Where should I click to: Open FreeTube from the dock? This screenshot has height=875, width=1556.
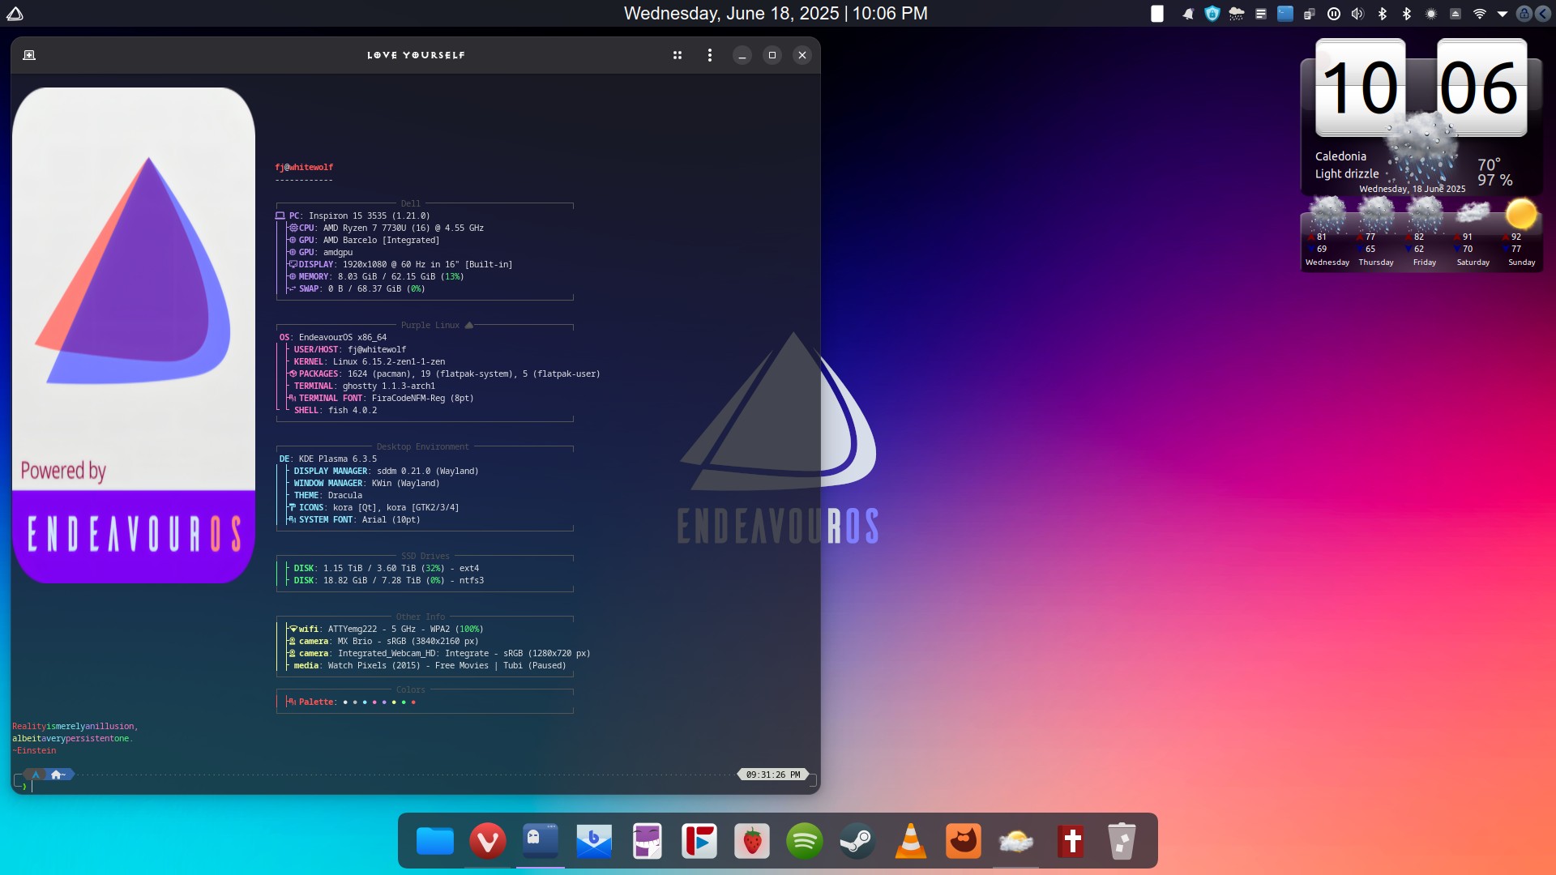coord(699,842)
